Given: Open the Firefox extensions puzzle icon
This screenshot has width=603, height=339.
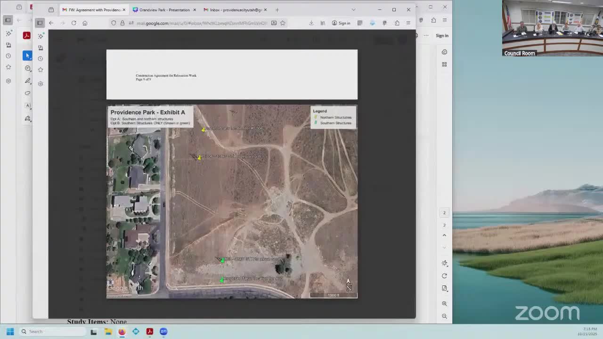Looking at the screenshot, I should pyautogui.click(x=397, y=23).
